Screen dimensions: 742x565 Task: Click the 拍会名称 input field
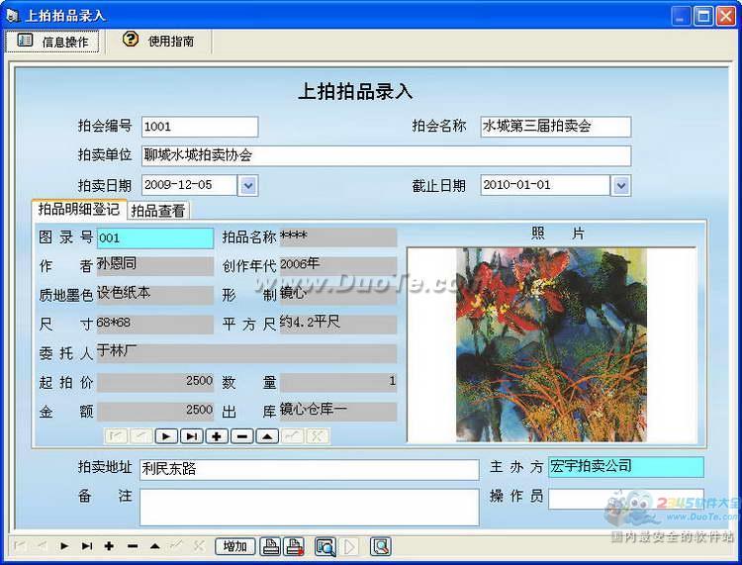[x=556, y=127]
